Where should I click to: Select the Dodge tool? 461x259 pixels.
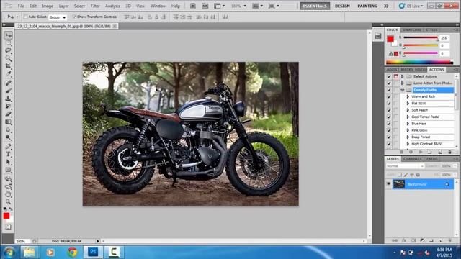(x=8, y=137)
